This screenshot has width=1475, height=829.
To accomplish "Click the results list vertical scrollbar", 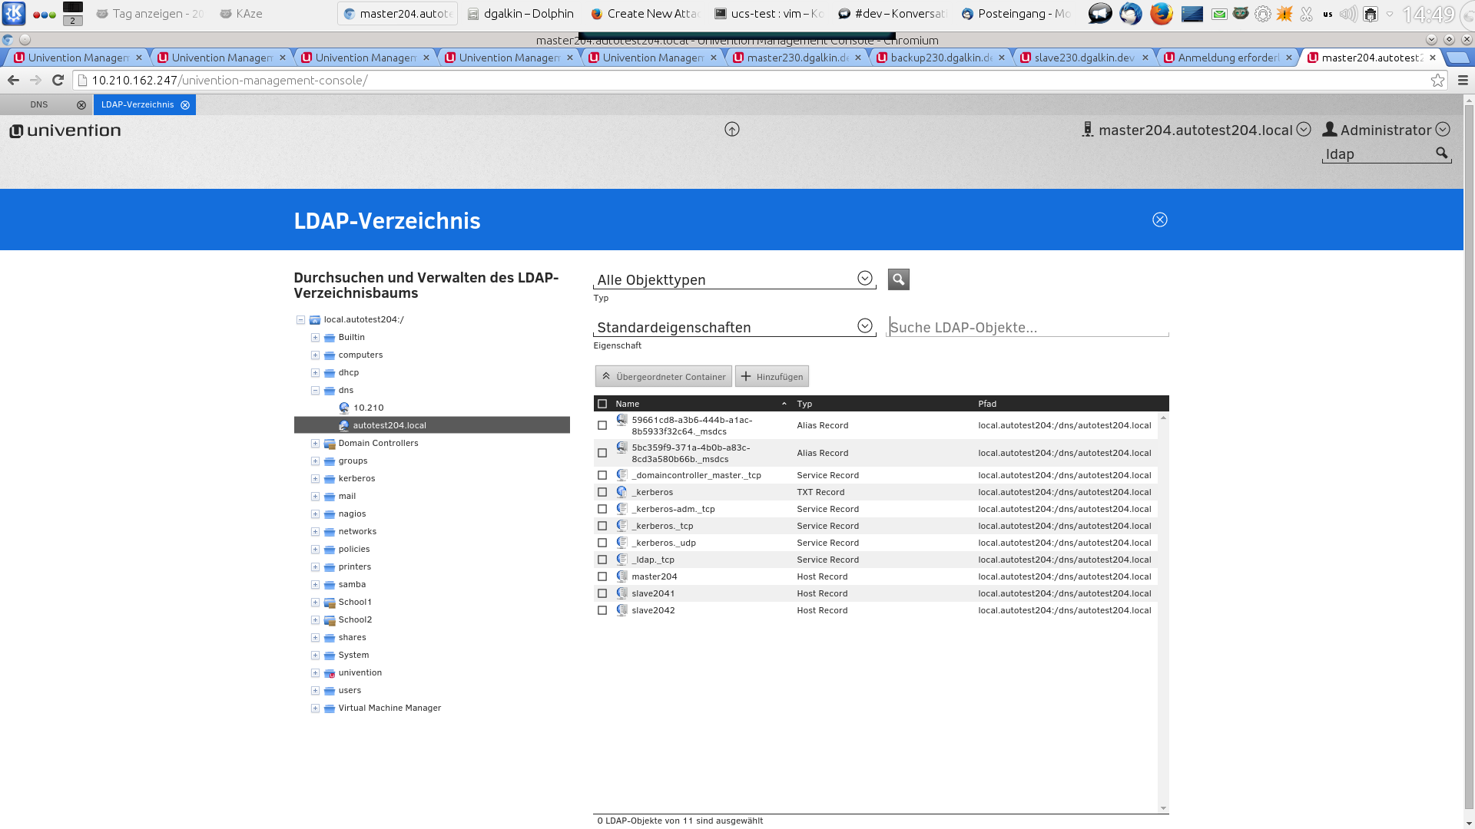I will [x=1163, y=613].
